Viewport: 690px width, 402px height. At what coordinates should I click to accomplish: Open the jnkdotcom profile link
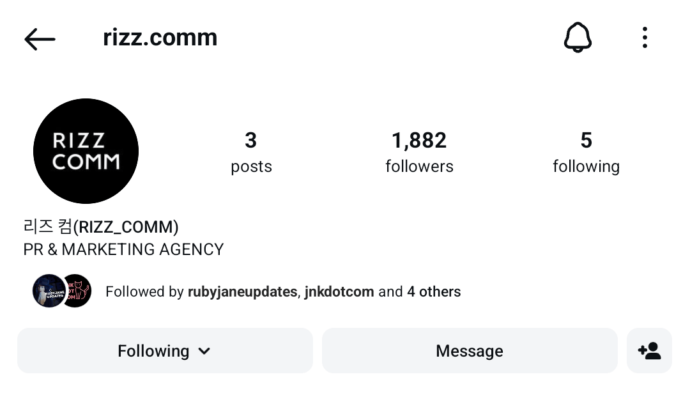click(339, 292)
